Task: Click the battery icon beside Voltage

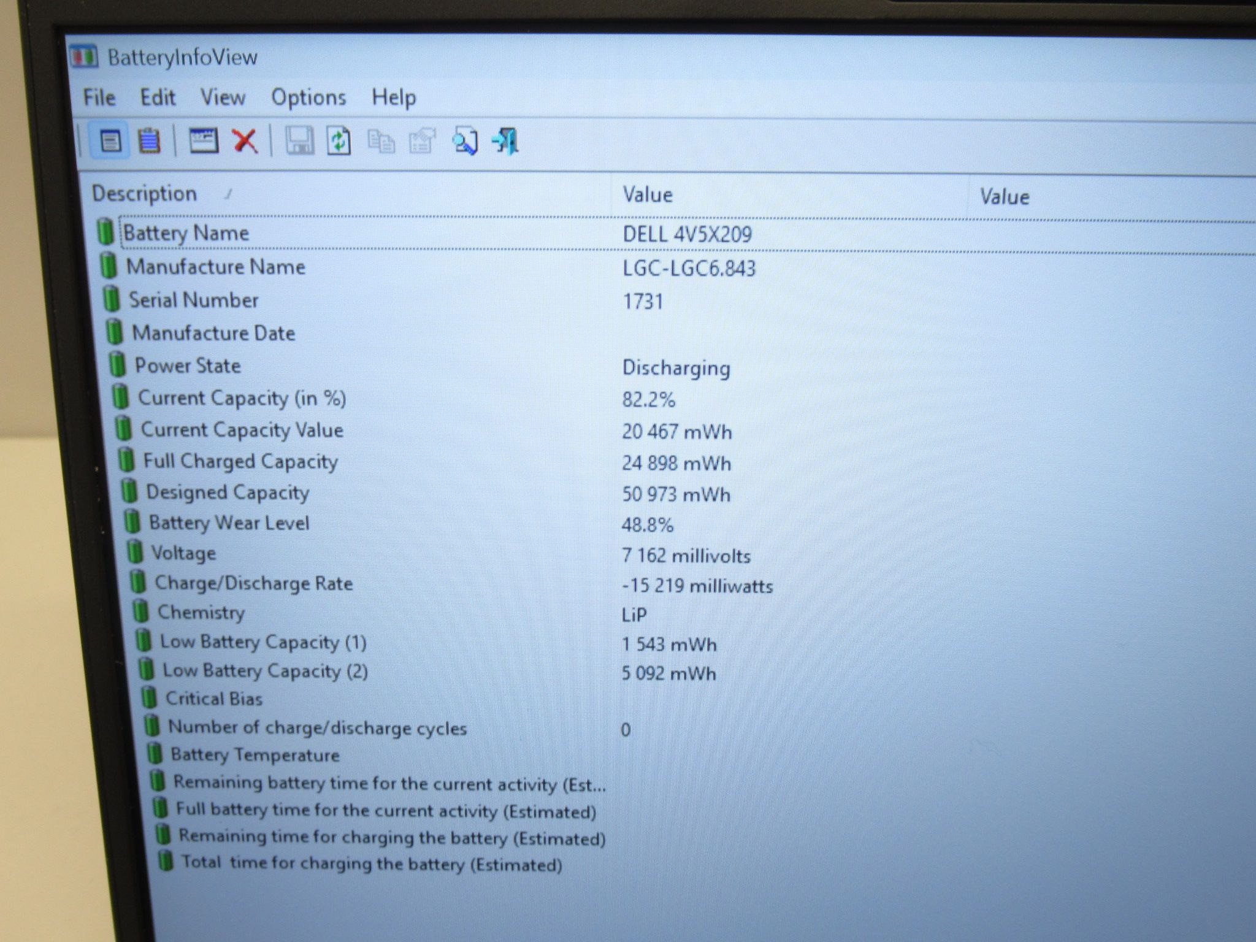Action: 135,552
